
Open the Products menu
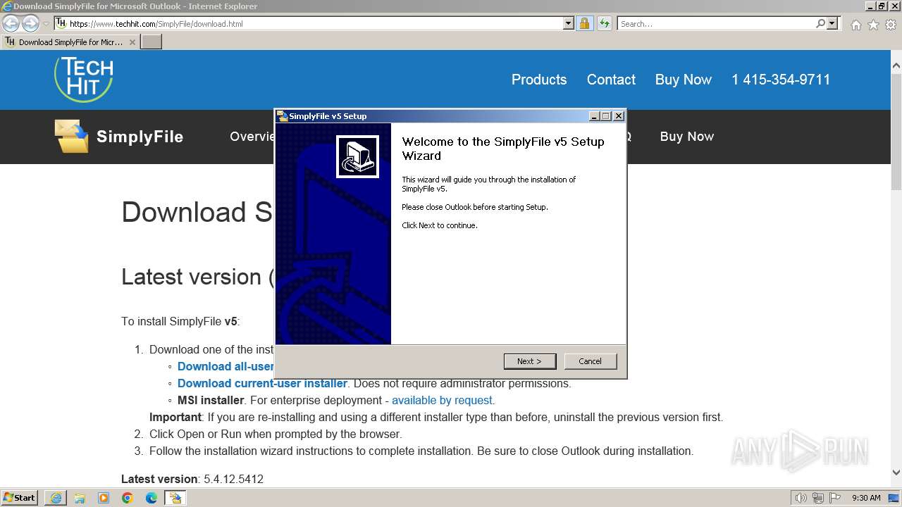pyautogui.click(x=539, y=80)
